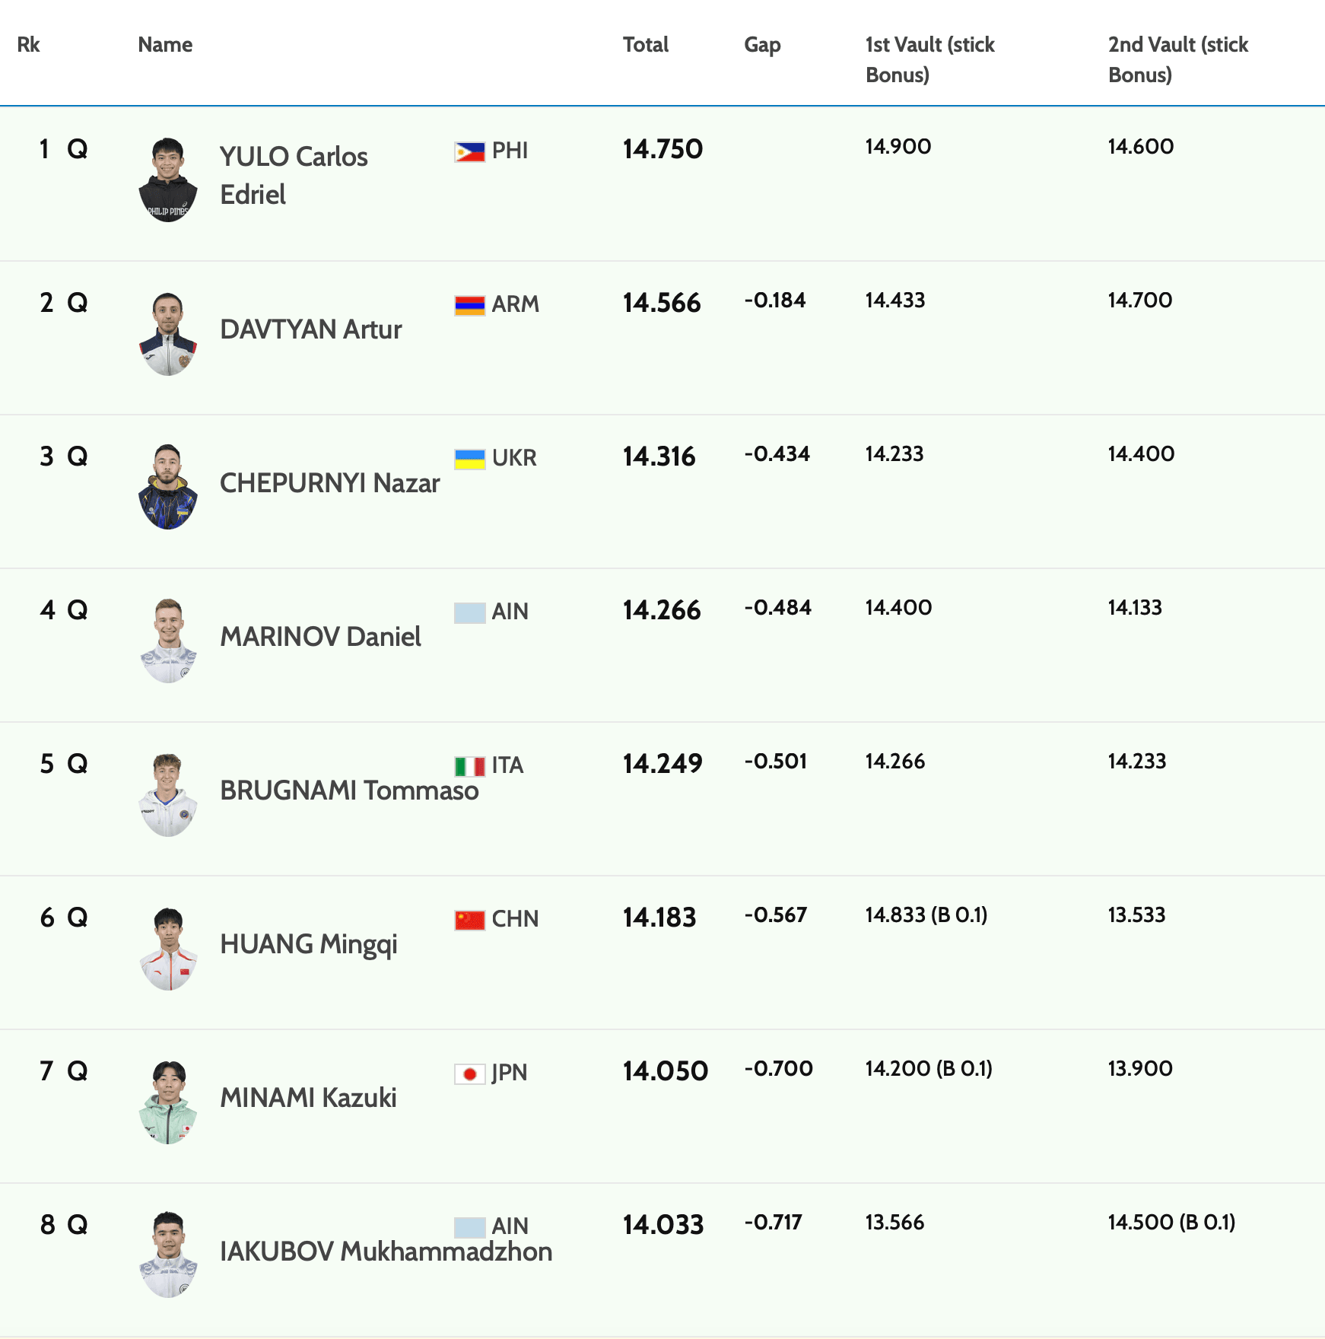Click the Japan flag icon

[x=469, y=1073]
